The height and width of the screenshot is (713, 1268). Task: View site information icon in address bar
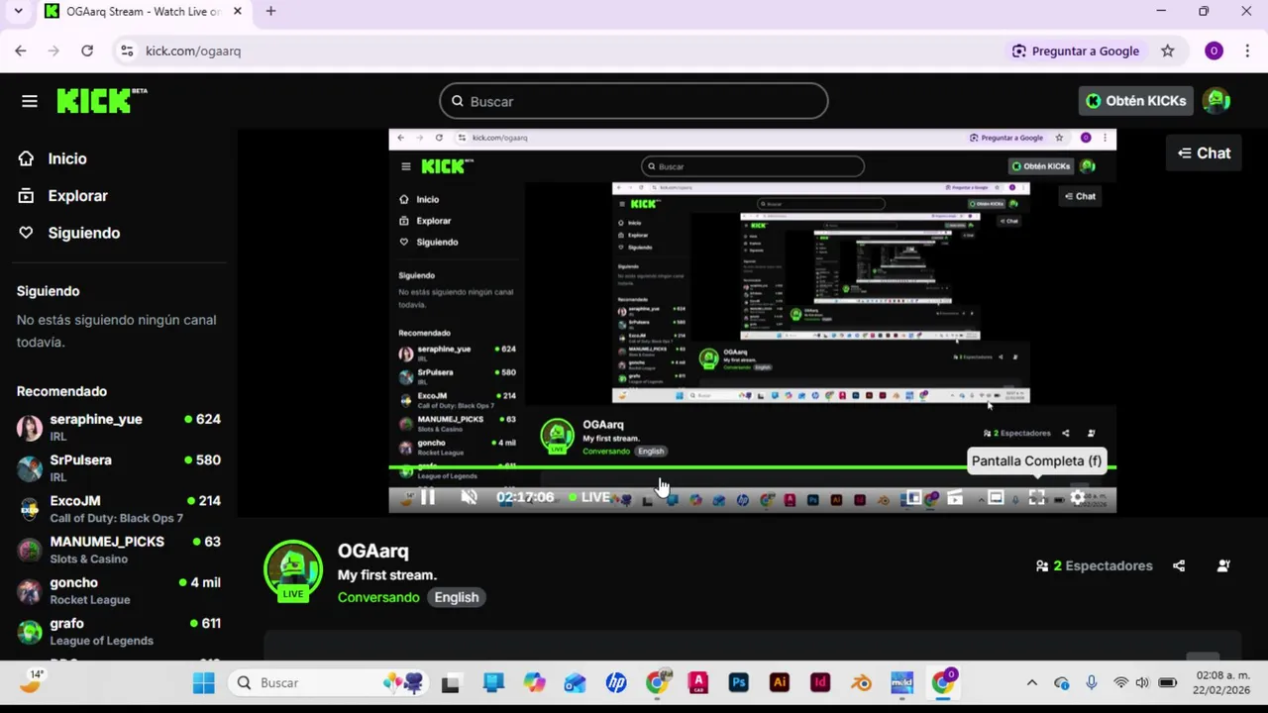click(126, 51)
